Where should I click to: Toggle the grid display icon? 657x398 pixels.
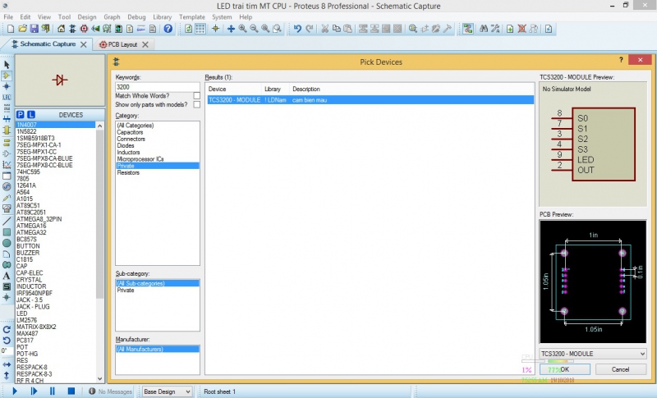click(x=200, y=29)
